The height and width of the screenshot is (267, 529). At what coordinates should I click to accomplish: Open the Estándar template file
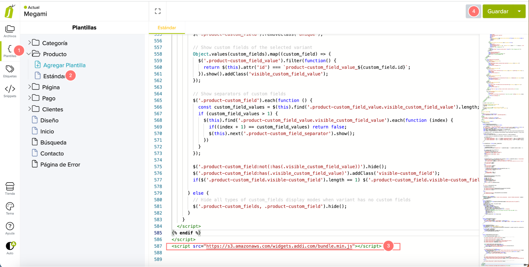click(54, 76)
